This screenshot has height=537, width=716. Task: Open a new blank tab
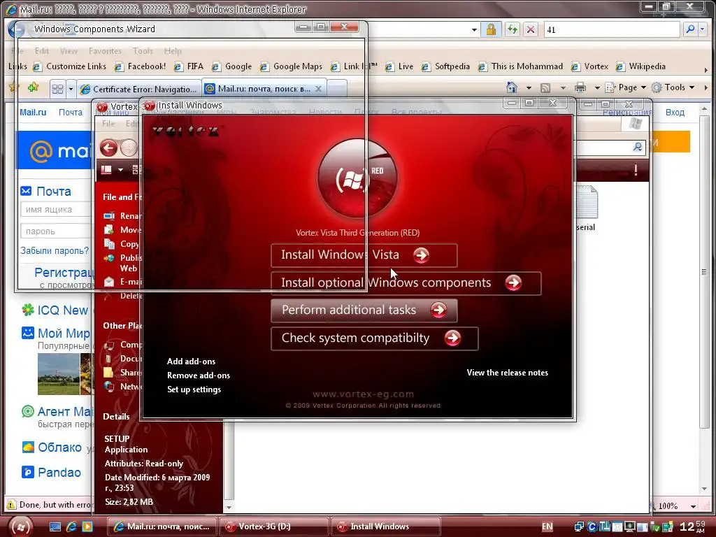coord(337,89)
